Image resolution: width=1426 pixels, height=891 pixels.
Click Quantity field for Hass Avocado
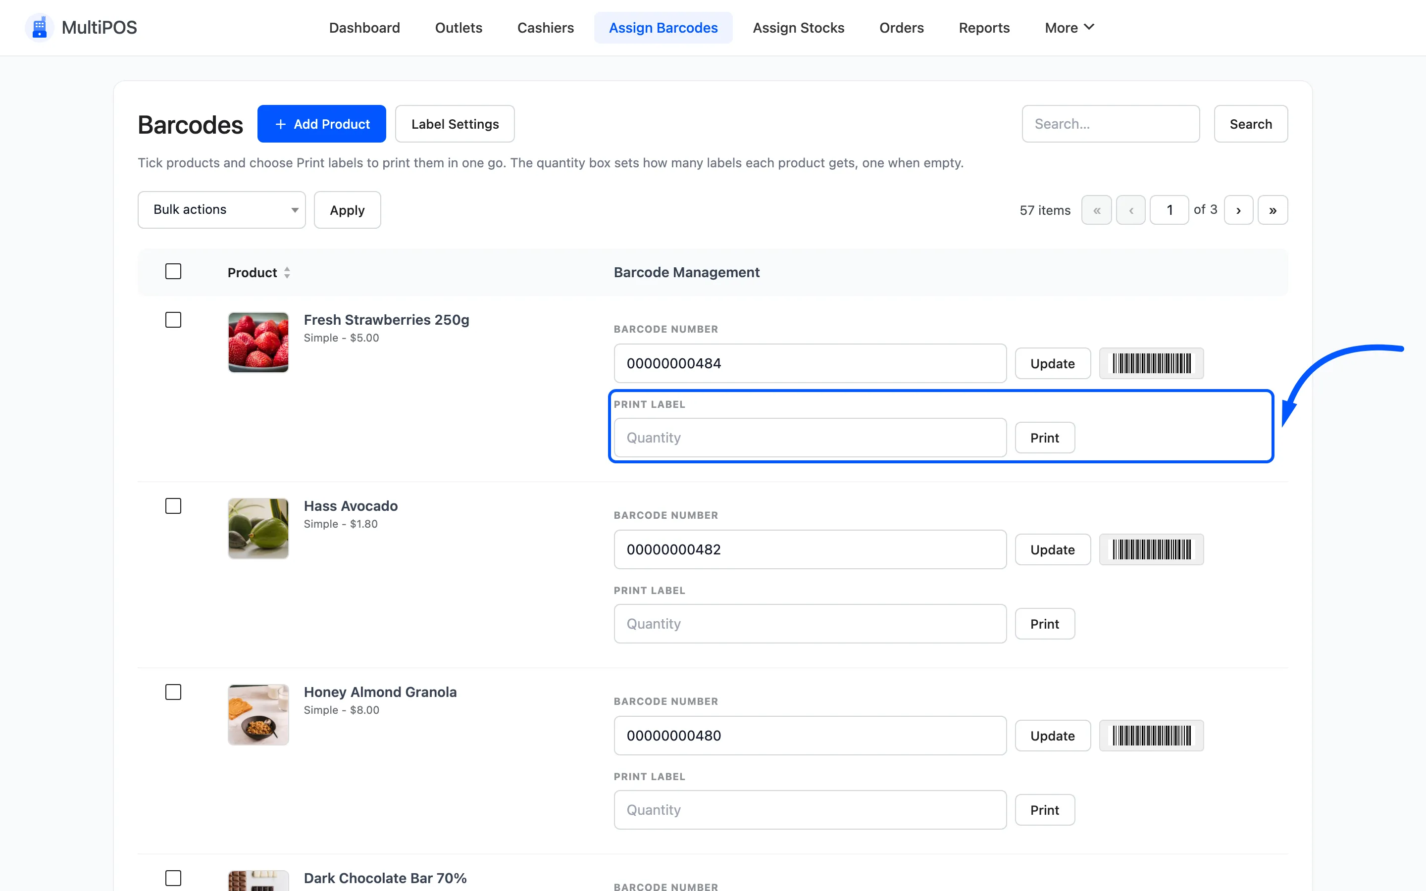(810, 624)
